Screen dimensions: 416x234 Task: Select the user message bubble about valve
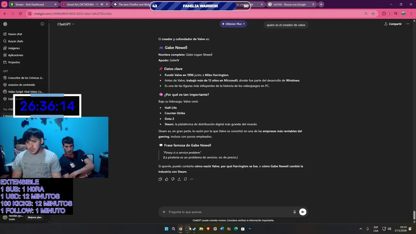(286, 25)
